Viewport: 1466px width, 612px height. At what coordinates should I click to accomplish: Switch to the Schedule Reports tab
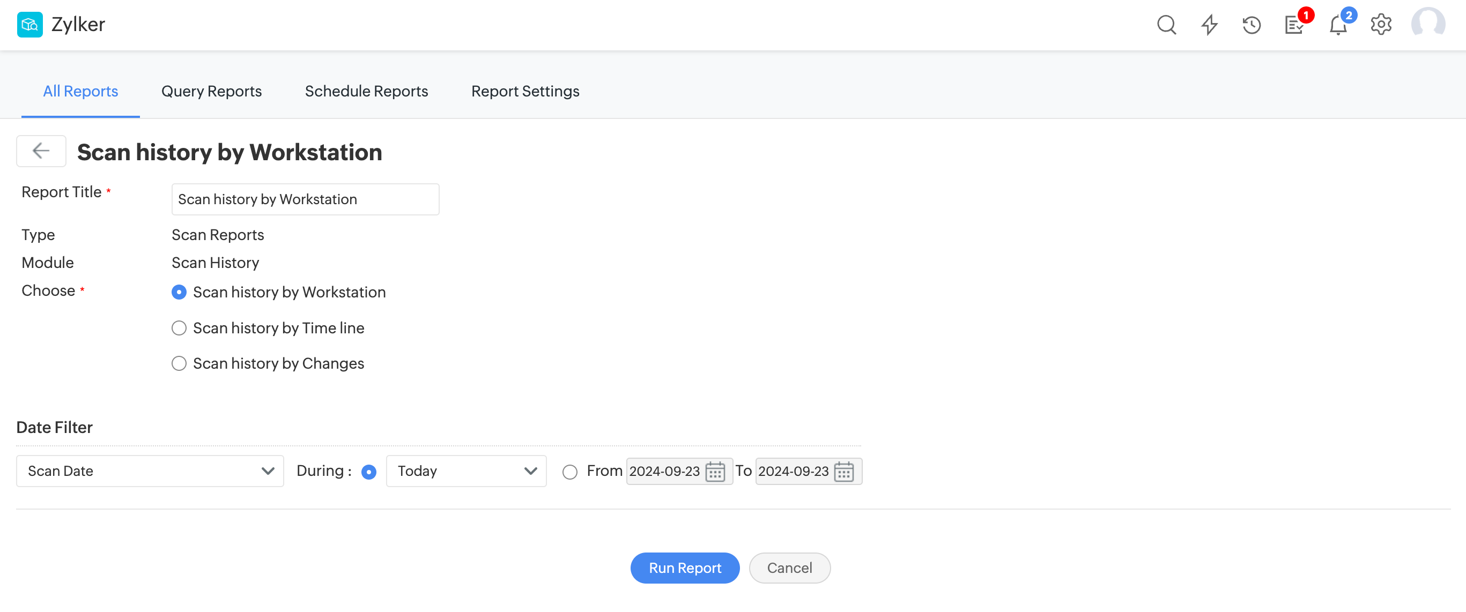click(x=366, y=91)
